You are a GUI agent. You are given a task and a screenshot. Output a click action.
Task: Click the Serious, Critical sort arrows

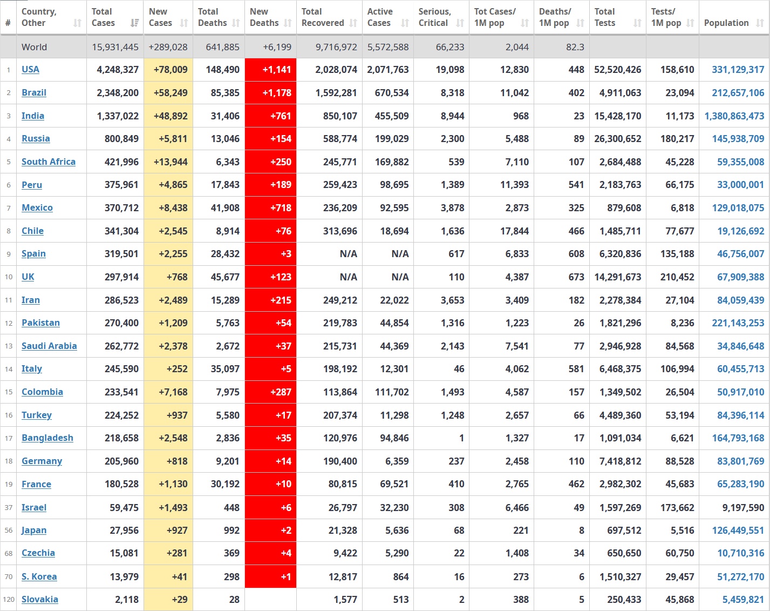click(x=460, y=23)
